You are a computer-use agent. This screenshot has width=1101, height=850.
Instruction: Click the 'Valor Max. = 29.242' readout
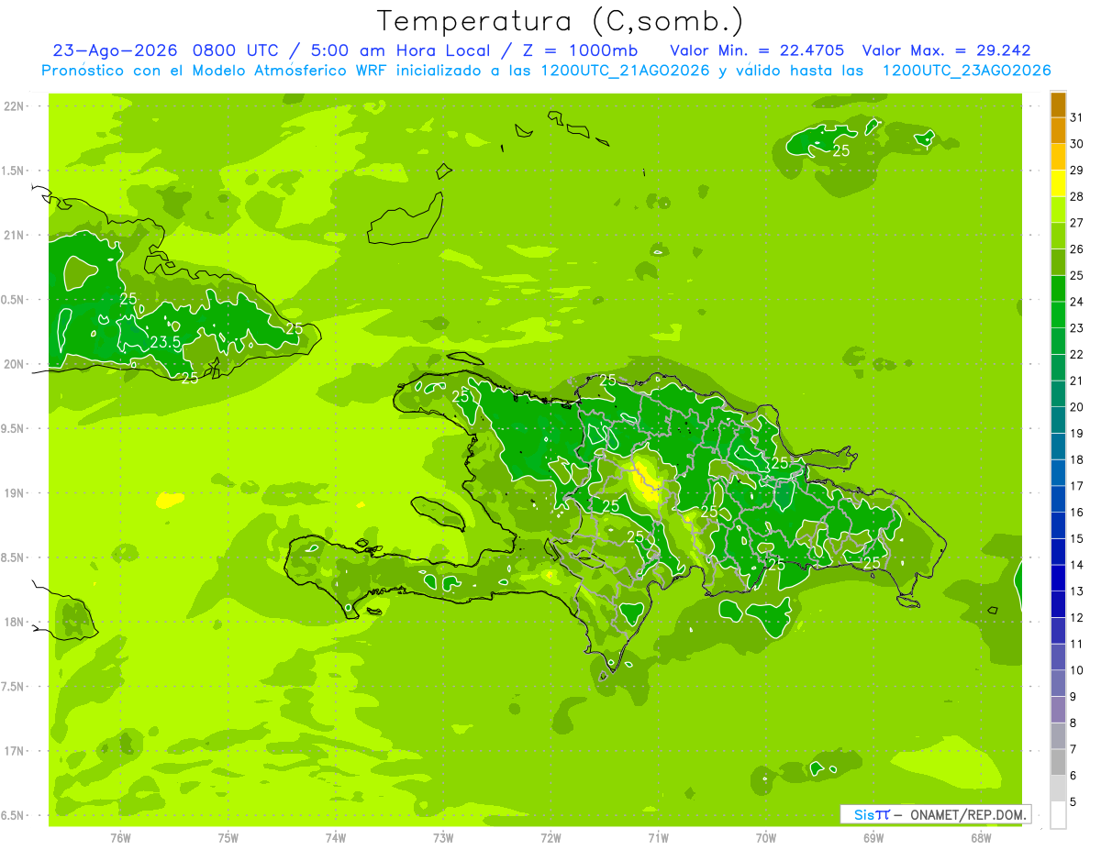(x=946, y=50)
